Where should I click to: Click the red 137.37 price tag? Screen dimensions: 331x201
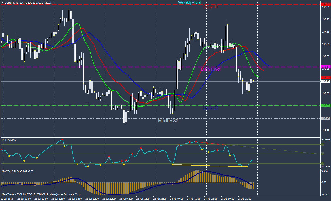(x=325, y=4)
